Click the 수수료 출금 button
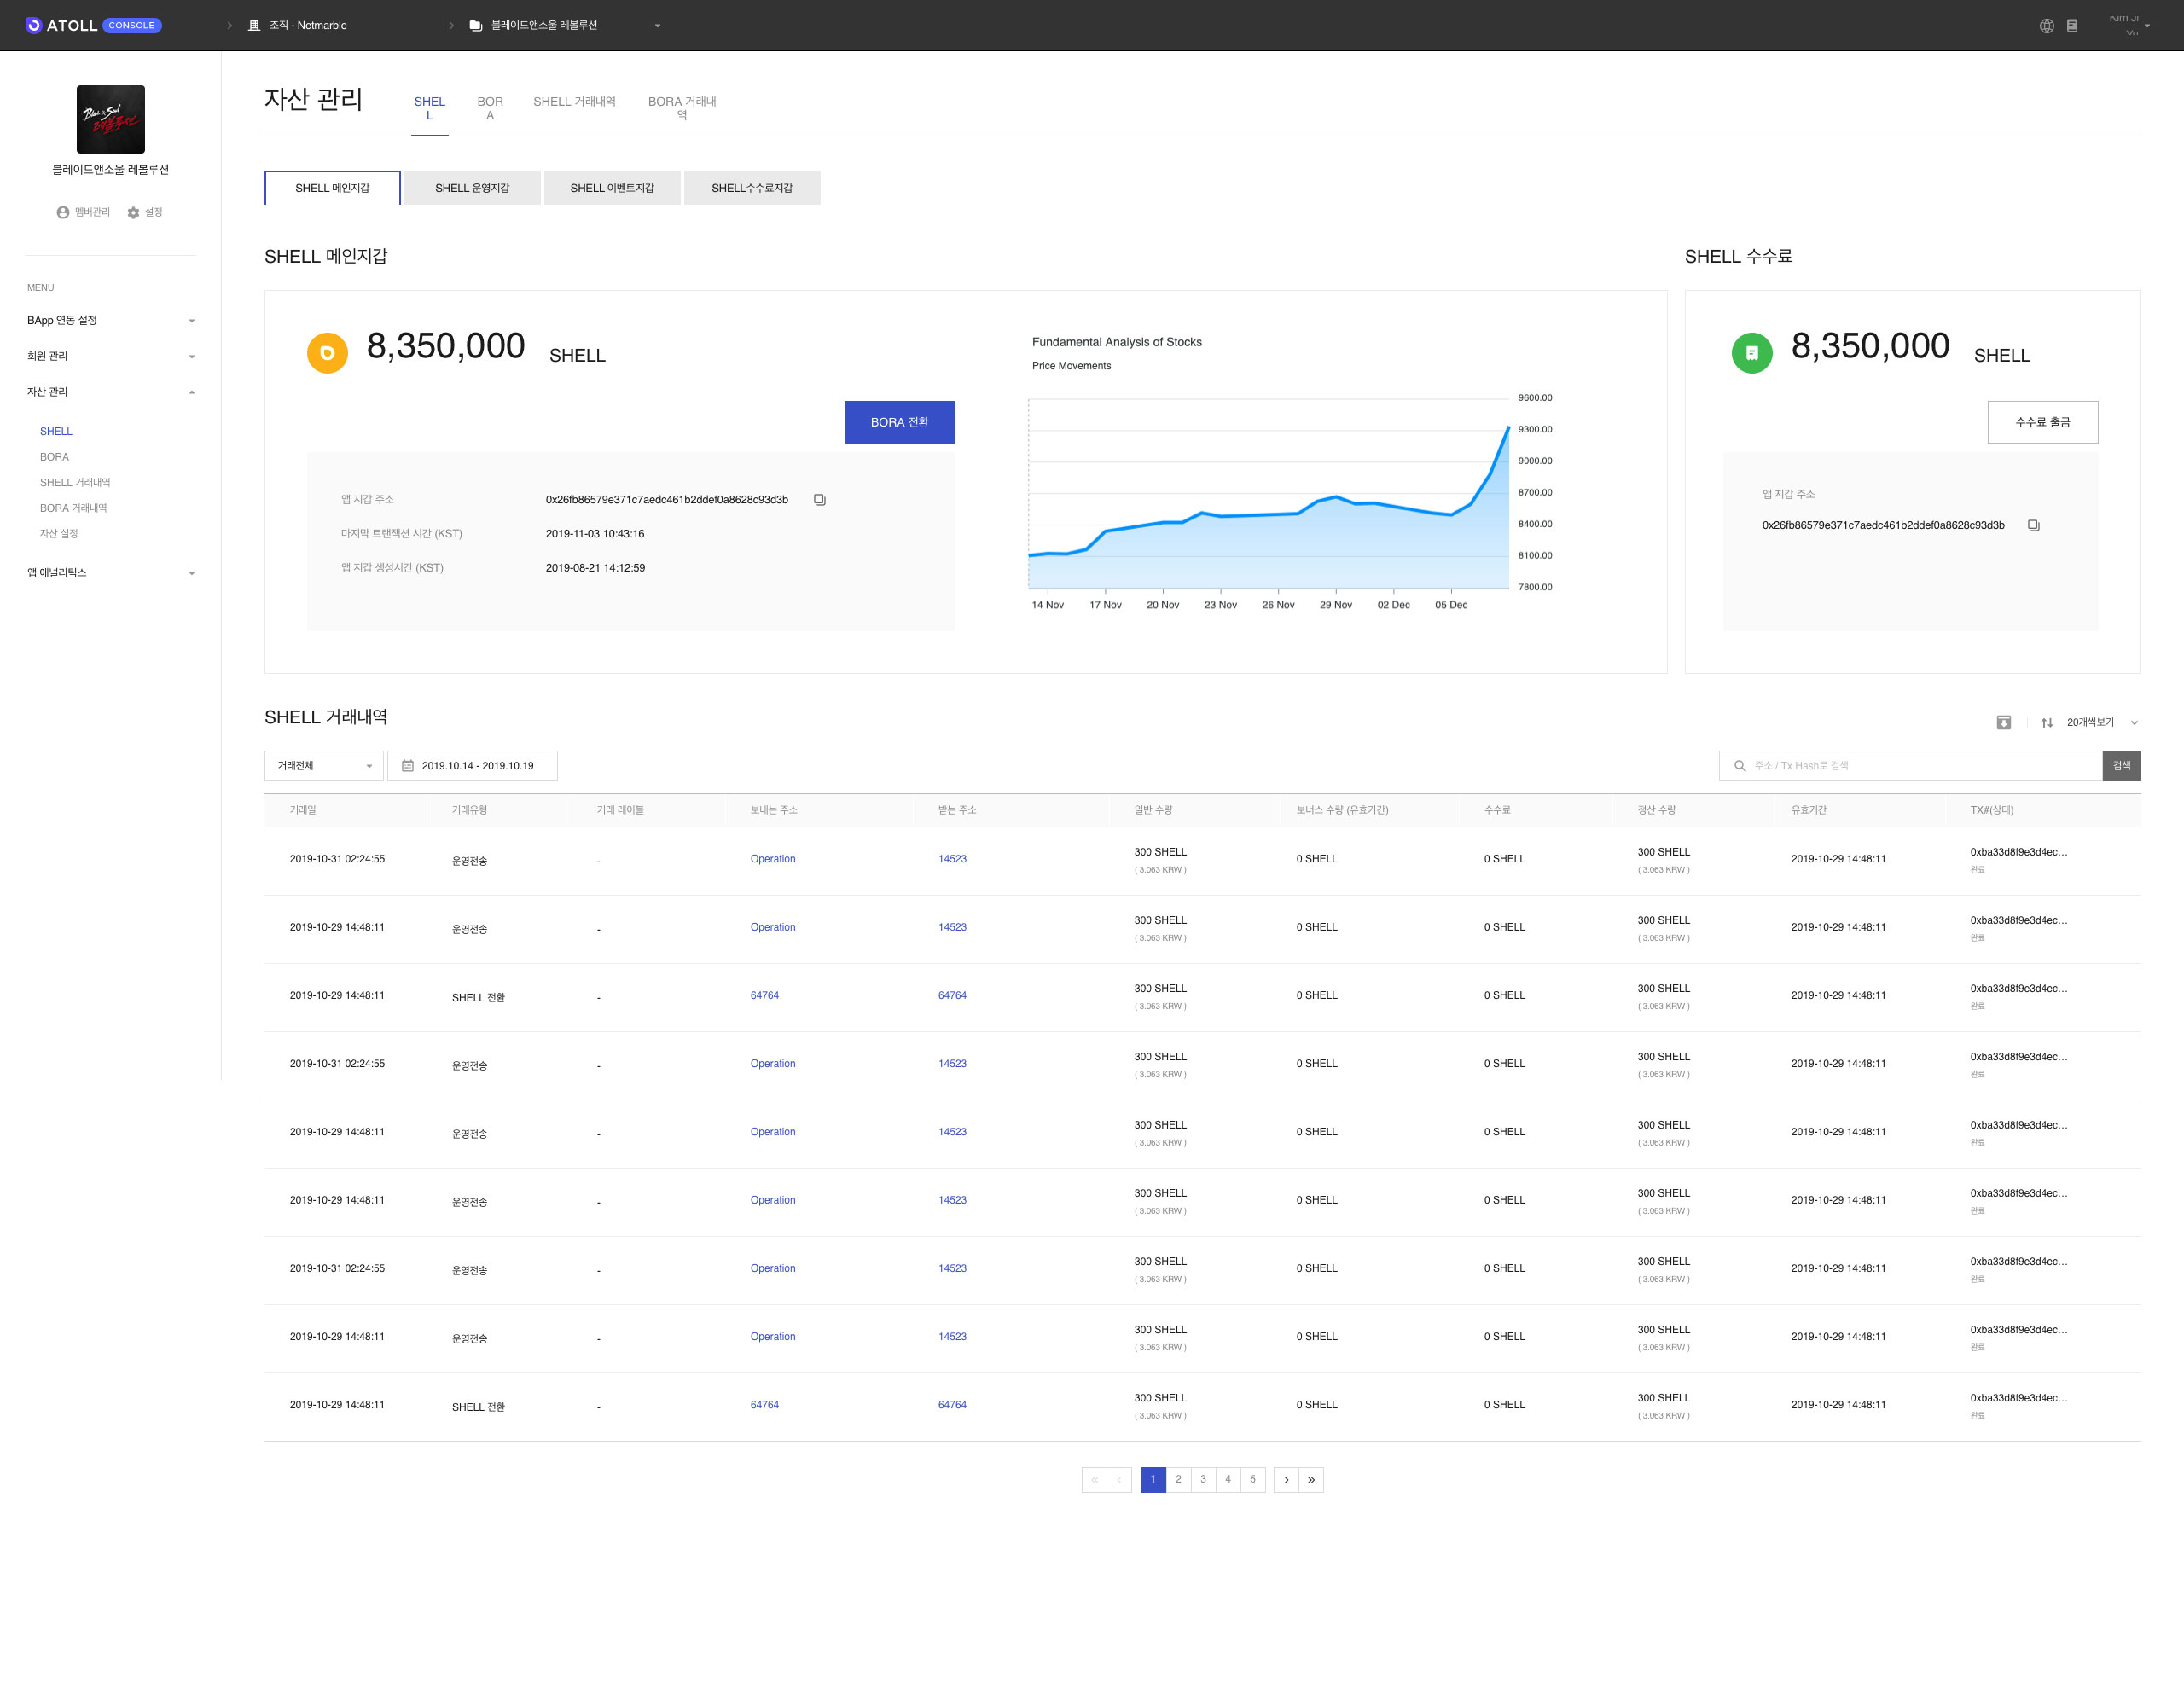This screenshot has width=2184, height=1706. coord(2042,422)
